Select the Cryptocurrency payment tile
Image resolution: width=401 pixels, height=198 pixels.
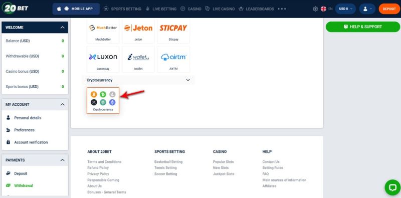[x=103, y=101]
